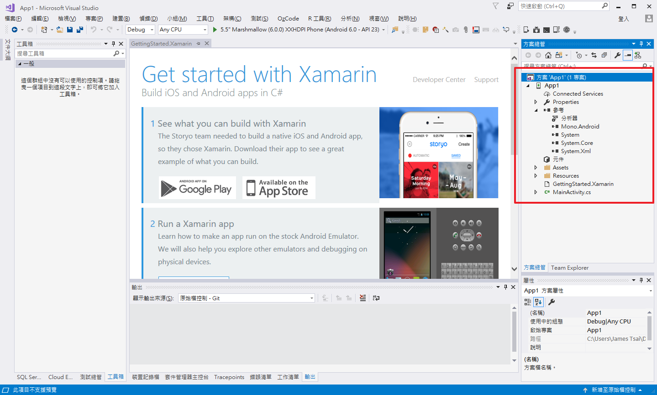Open the Support link
Viewport: 657px width, 395px height.
pyautogui.click(x=486, y=80)
